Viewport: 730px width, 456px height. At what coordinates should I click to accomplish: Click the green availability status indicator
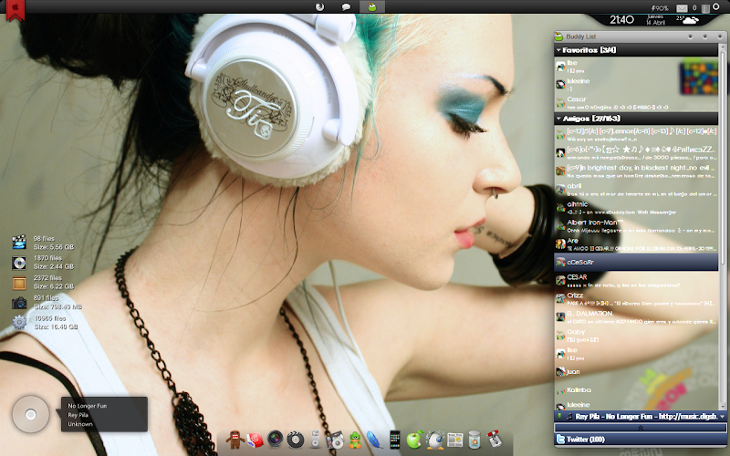559,416
